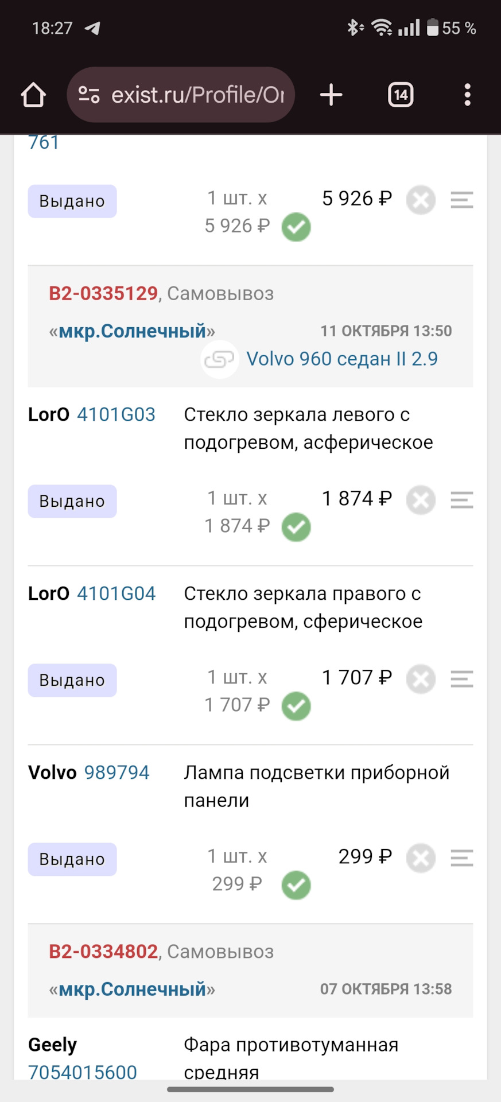The height and width of the screenshot is (1102, 501).
Task: Open the link icon next to Volvo 960
Action: point(220,359)
